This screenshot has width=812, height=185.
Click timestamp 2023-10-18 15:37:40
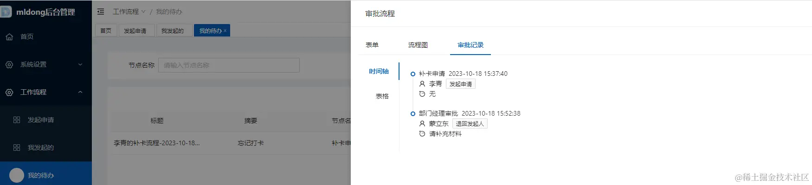pos(478,74)
